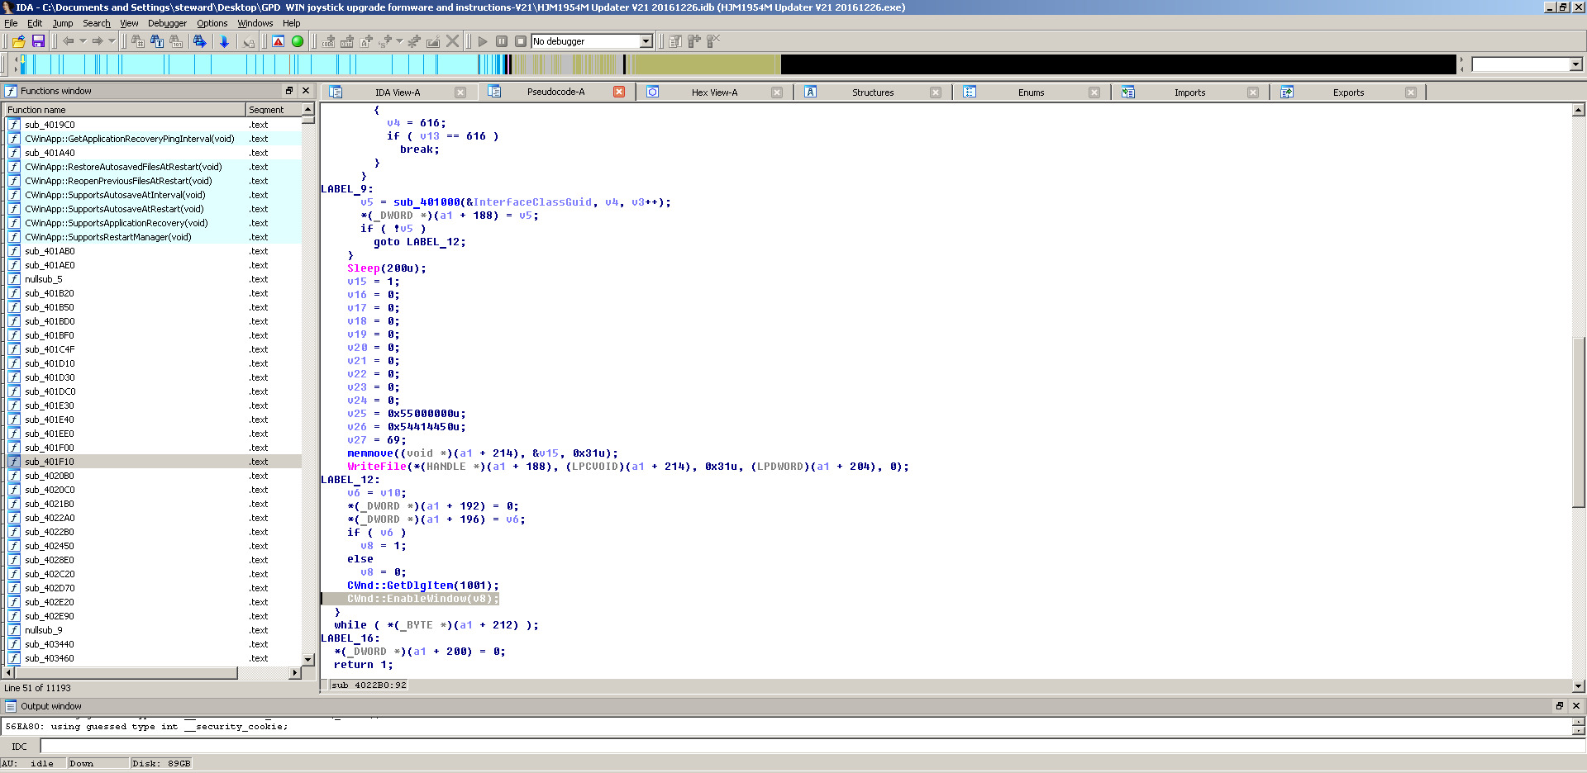Click the red warning triangle toolbar icon
Screen dimensions: 1587x773
pyautogui.click(x=279, y=41)
